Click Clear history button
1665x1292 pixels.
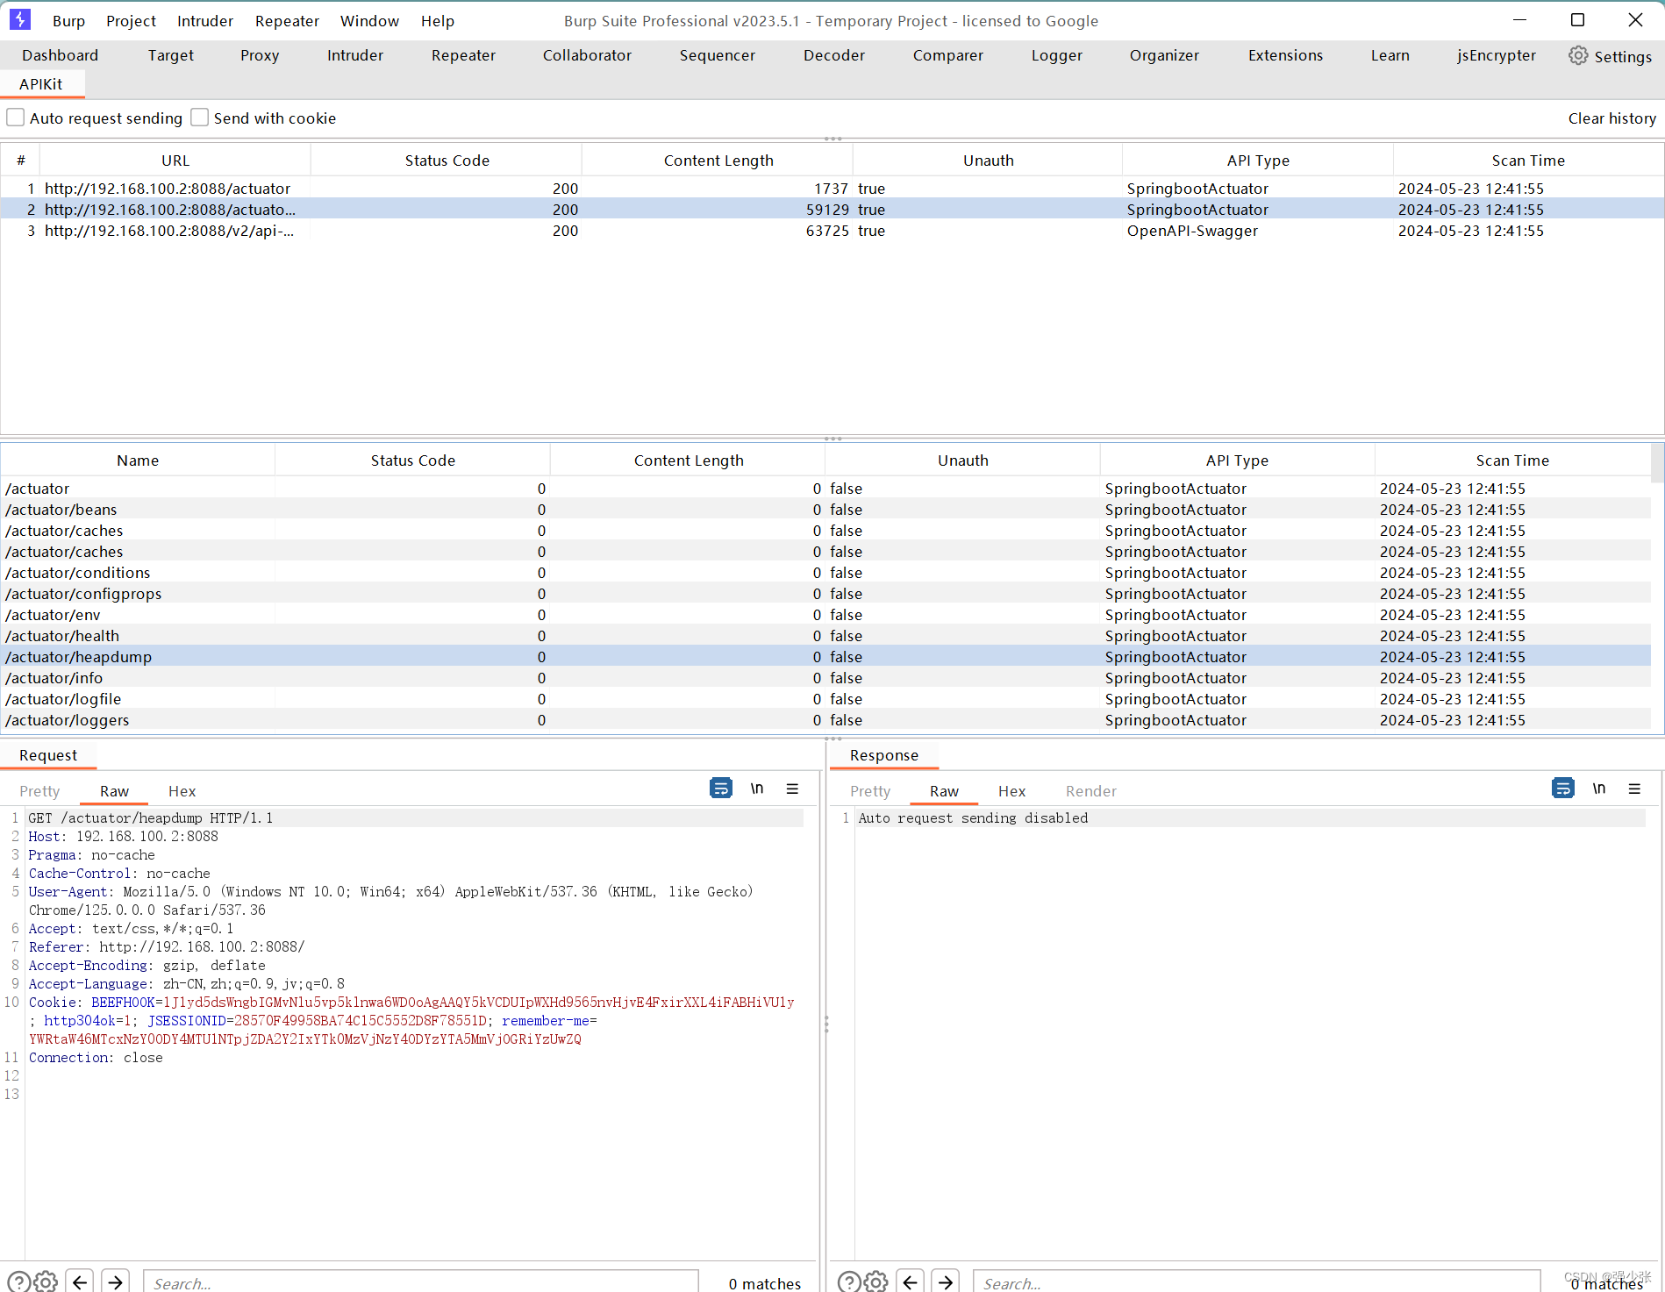click(1611, 118)
